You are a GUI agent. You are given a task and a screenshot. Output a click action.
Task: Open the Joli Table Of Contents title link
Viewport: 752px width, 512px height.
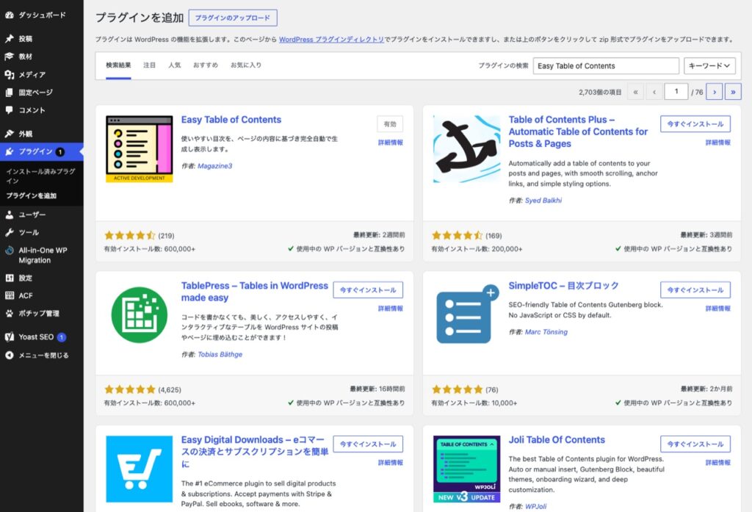(557, 439)
